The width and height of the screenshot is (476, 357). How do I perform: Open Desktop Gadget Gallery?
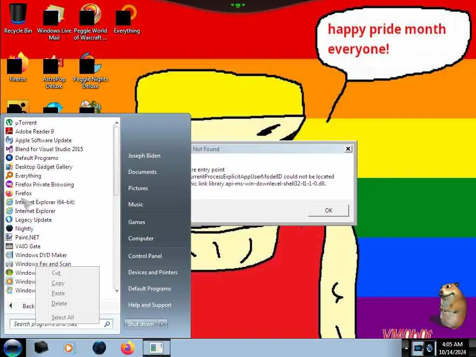click(39, 167)
